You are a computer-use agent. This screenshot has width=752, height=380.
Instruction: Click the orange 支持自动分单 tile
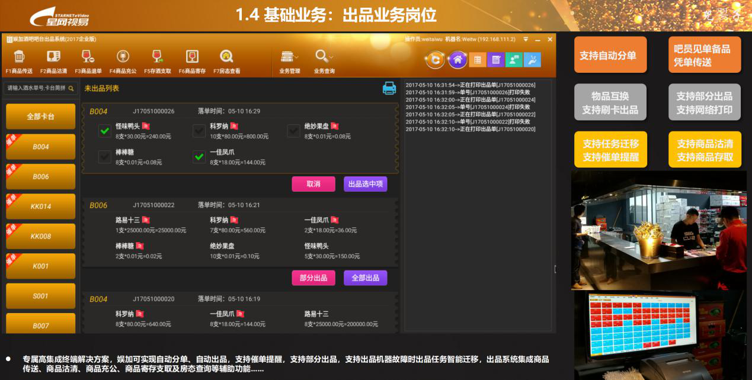point(608,55)
